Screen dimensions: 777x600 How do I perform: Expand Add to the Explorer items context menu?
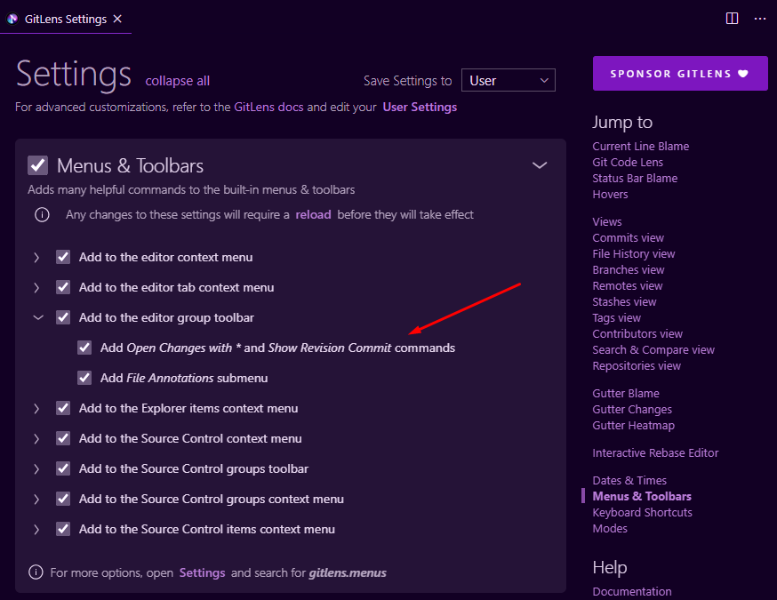click(36, 408)
